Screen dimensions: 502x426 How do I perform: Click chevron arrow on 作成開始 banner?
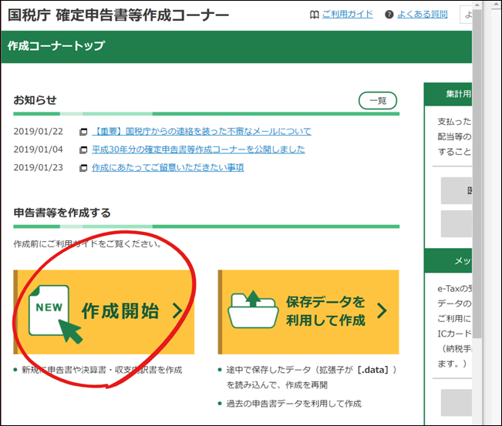point(177,311)
